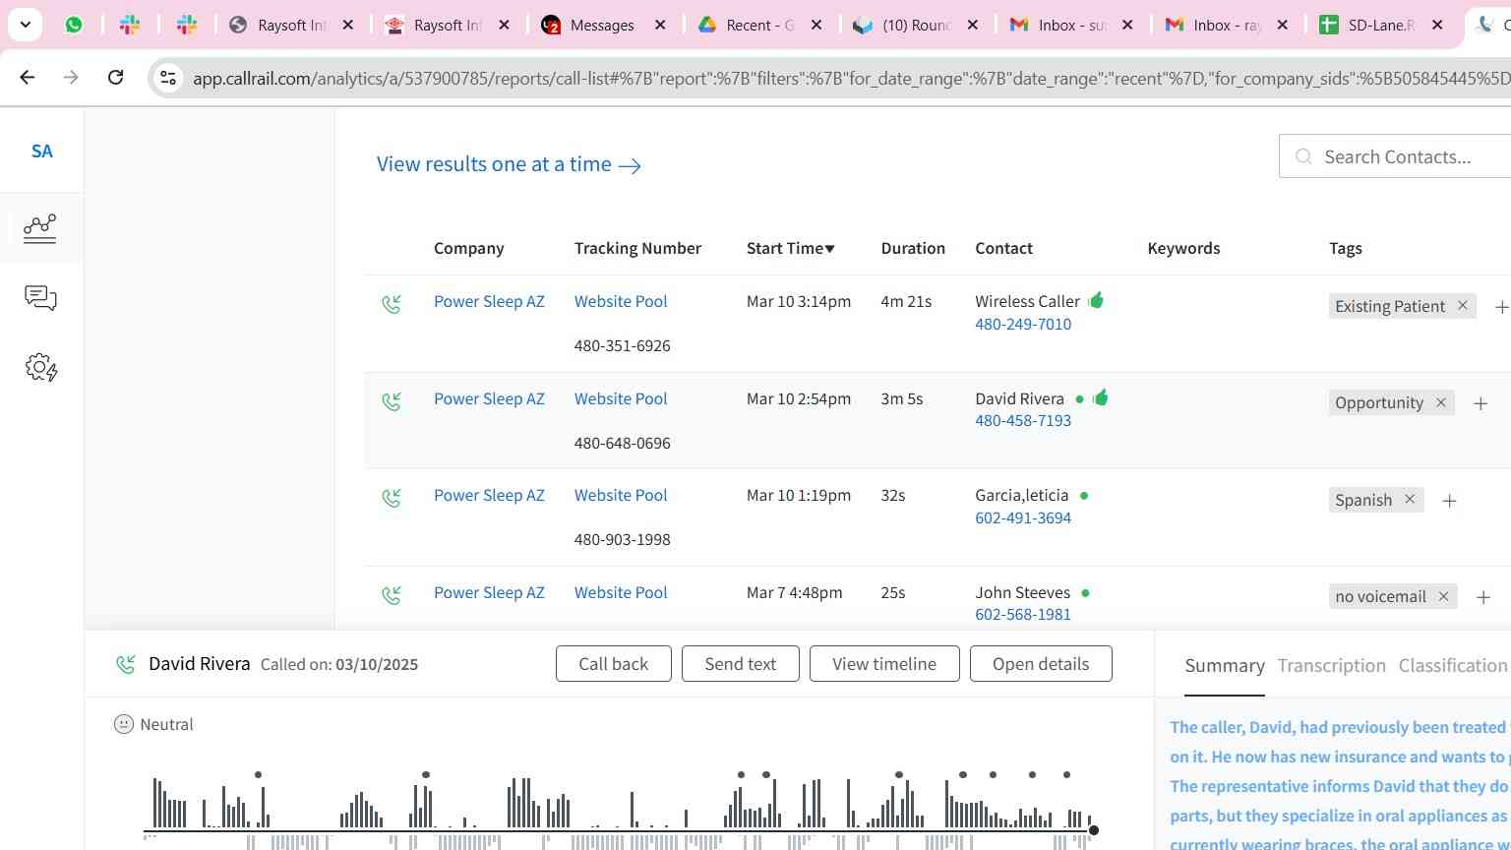Open phone number 602-568-1981
Viewport: 1511px width, 850px height.
click(x=1023, y=614)
